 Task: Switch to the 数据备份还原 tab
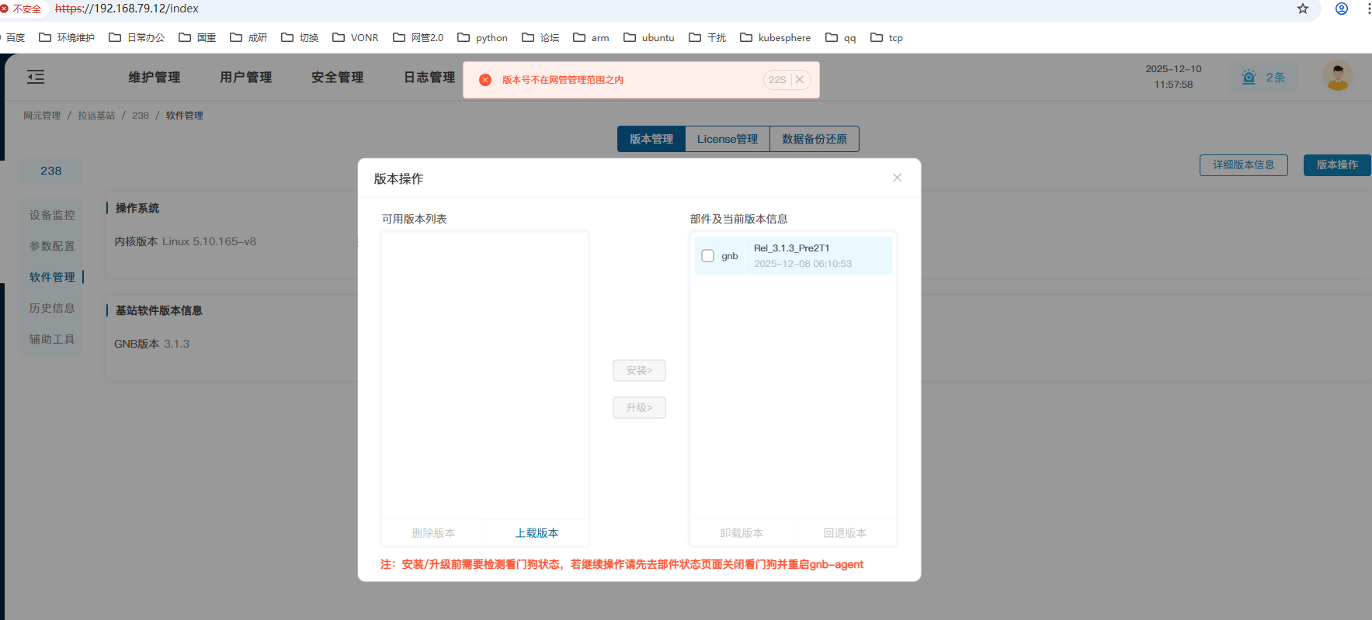[814, 139]
